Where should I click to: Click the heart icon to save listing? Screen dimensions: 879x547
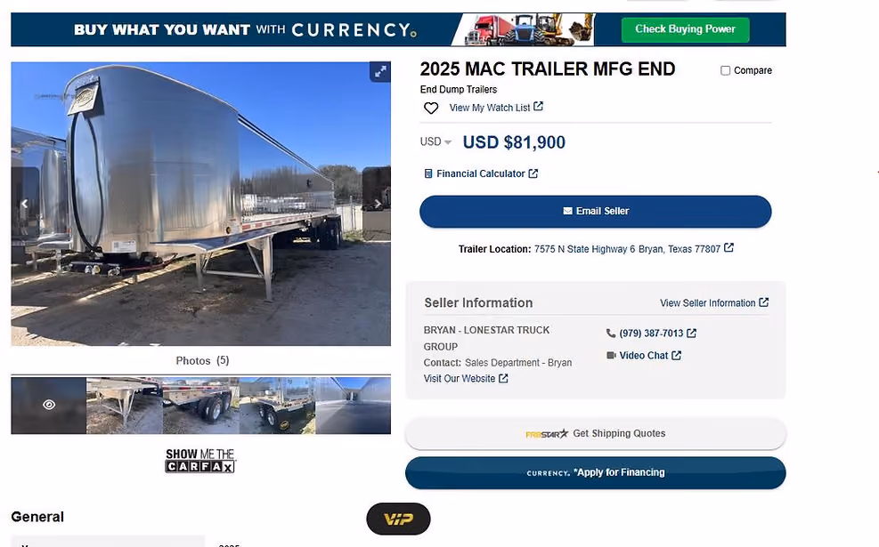click(x=430, y=108)
